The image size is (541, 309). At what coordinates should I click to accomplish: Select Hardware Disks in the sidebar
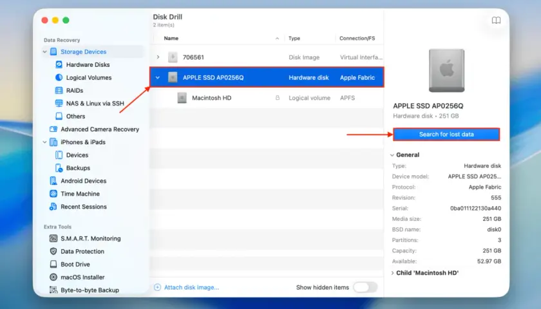point(88,64)
